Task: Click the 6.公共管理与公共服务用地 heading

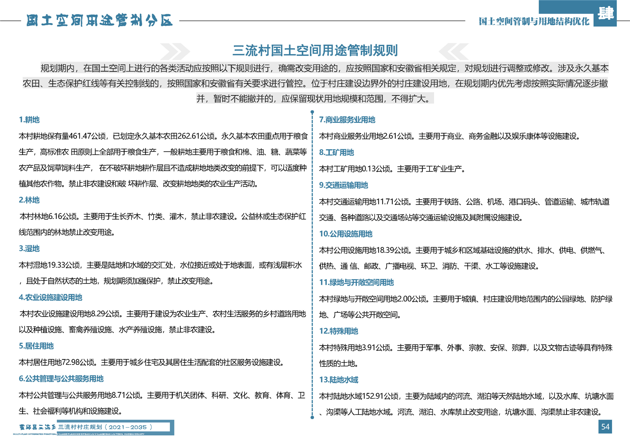Action: tap(61, 379)
